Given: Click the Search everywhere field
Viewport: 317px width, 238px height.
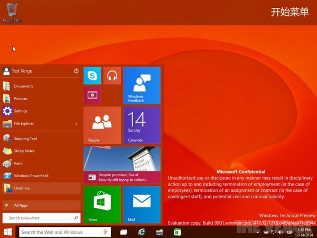Looking at the screenshot, I should click(x=41, y=217).
